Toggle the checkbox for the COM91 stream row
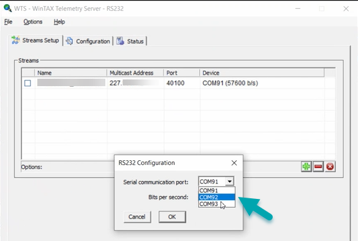 pos(27,83)
